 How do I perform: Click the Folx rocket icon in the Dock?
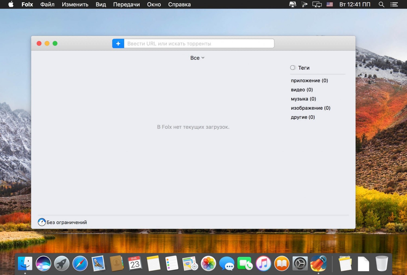[319, 263]
